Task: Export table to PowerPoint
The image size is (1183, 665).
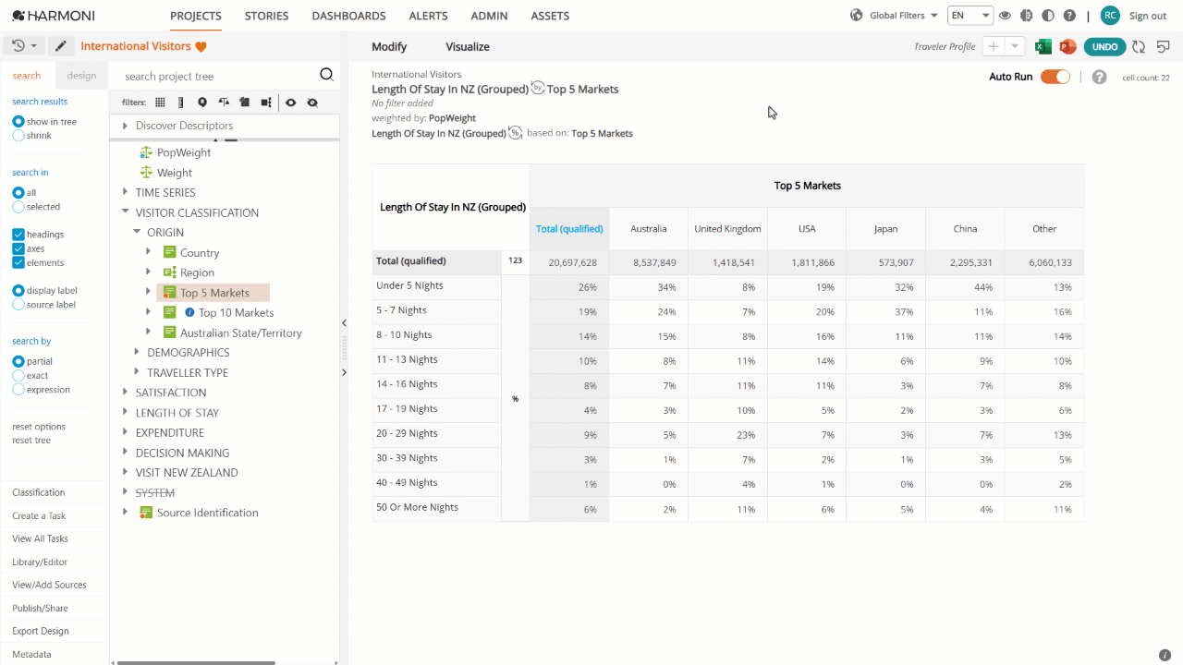Action: (x=1067, y=46)
